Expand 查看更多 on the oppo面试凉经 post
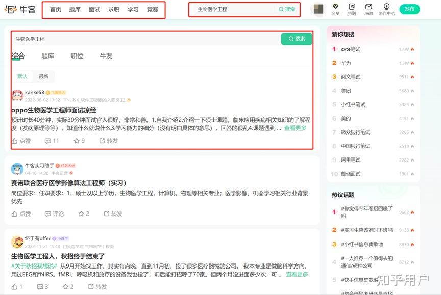 (x=296, y=128)
